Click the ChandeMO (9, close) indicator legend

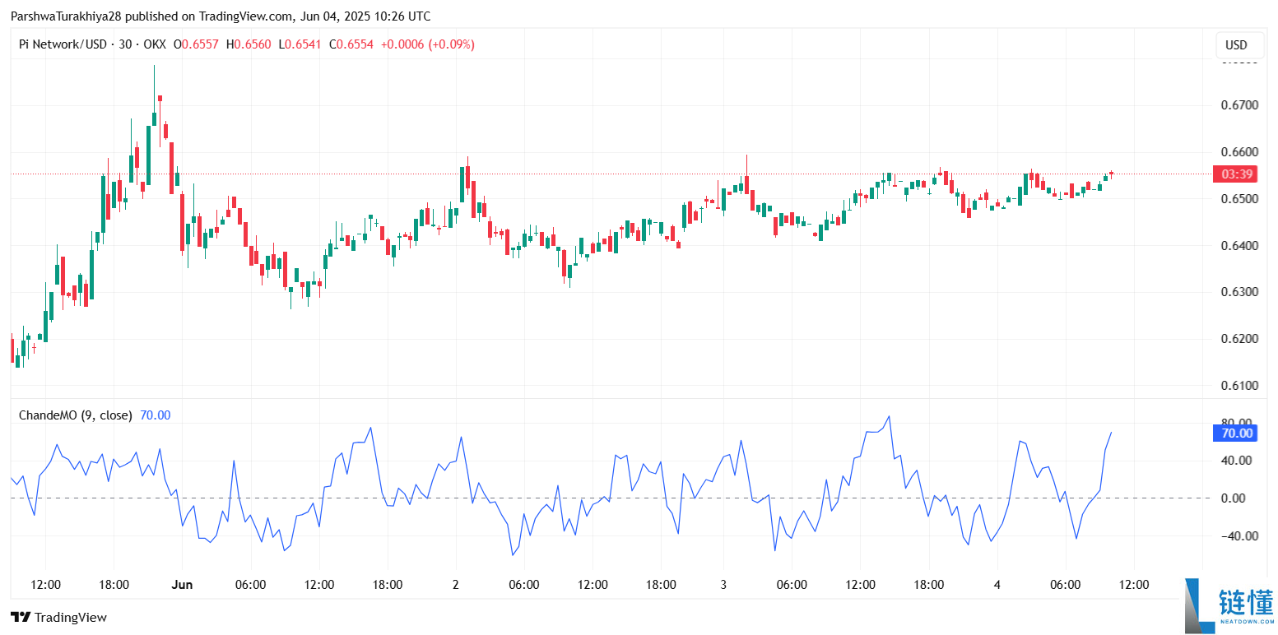(x=75, y=415)
